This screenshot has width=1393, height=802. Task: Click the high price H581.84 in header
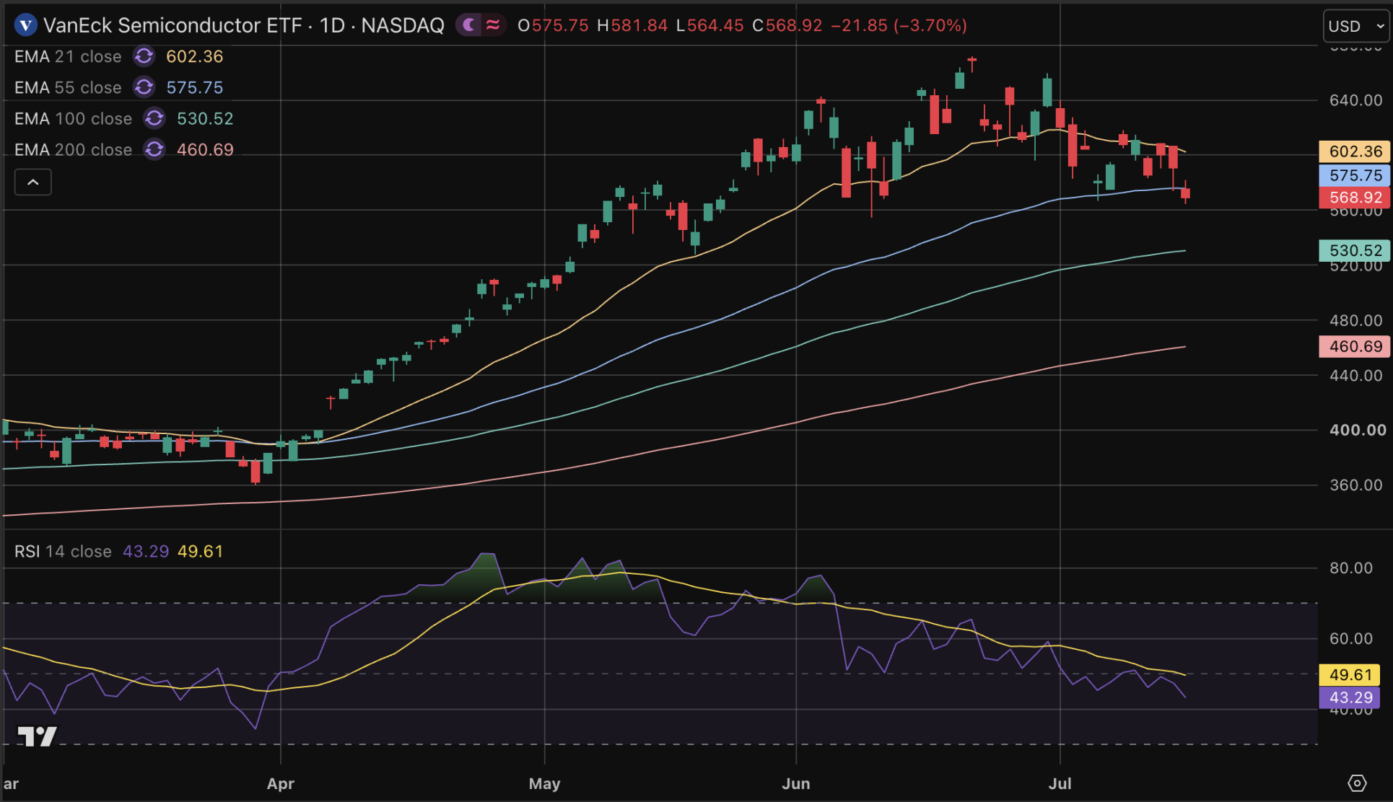click(x=632, y=25)
